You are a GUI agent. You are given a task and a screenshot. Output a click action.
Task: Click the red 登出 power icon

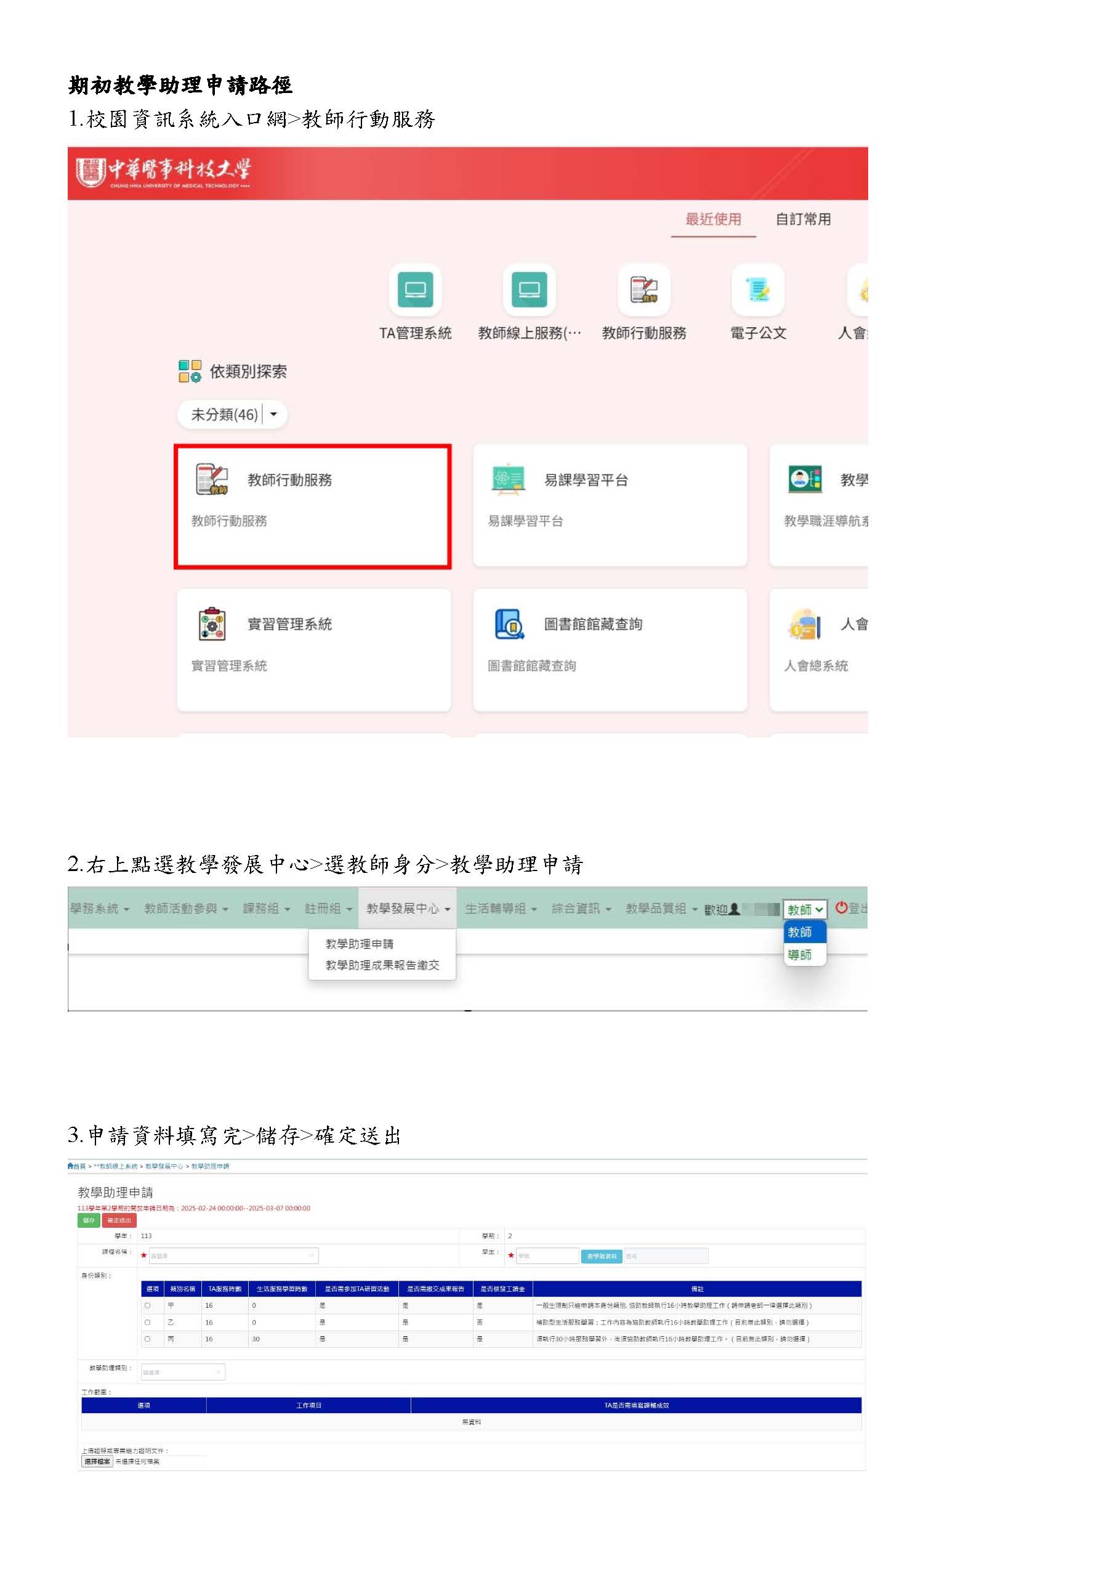(841, 908)
